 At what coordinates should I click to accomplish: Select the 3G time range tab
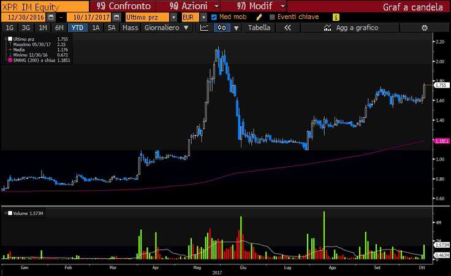pyautogui.click(x=26, y=28)
